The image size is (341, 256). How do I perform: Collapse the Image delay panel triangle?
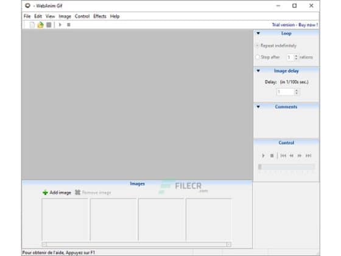[x=258, y=71]
